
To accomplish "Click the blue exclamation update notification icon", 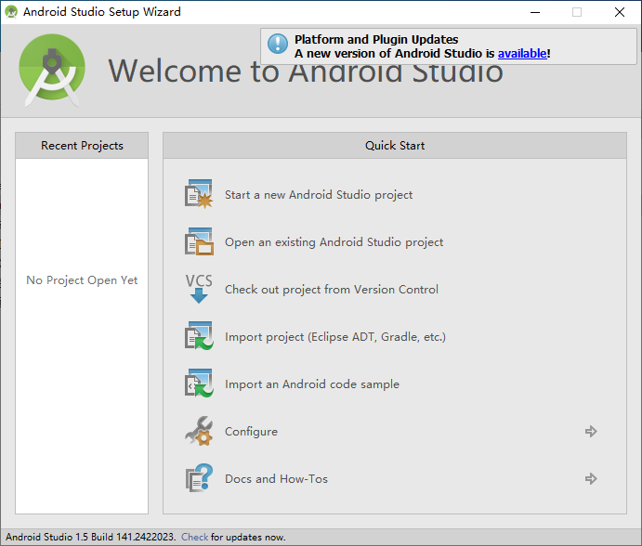I will [278, 44].
